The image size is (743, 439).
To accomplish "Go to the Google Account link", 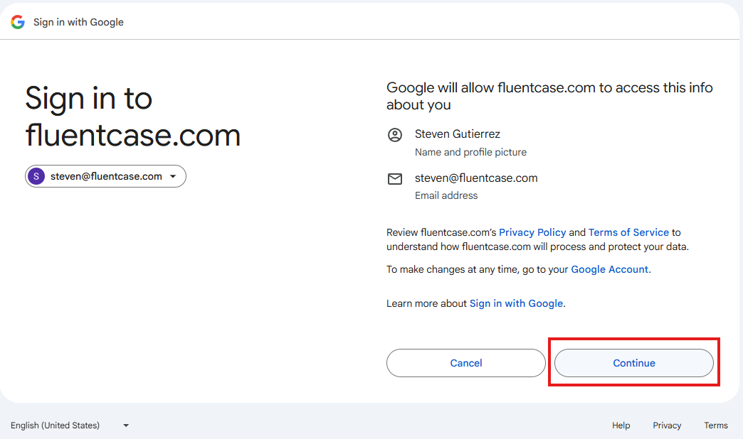I will coord(609,269).
